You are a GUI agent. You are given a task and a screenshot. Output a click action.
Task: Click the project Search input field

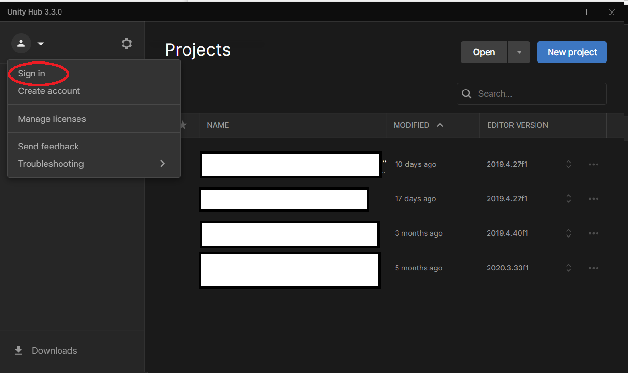click(x=532, y=94)
